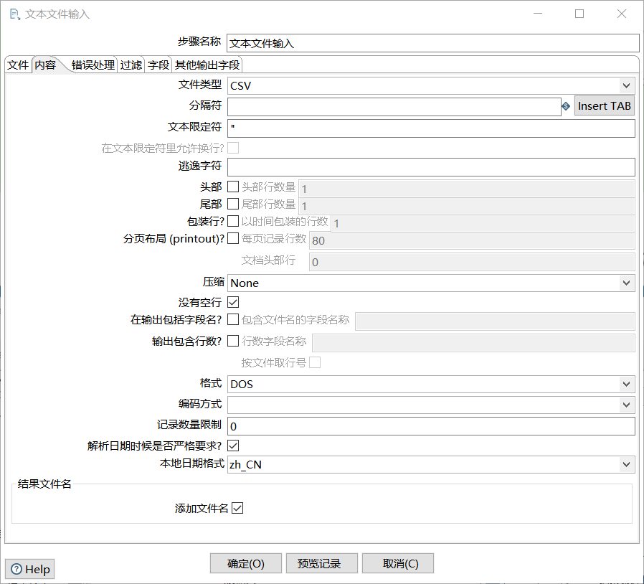
Task: Close the 文本文件输入 dialog
Action: pyautogui.click(x=622, y=14)
